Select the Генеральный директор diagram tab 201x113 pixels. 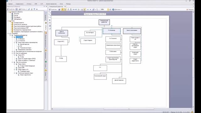pyautogui.click(x=56, y=6)
